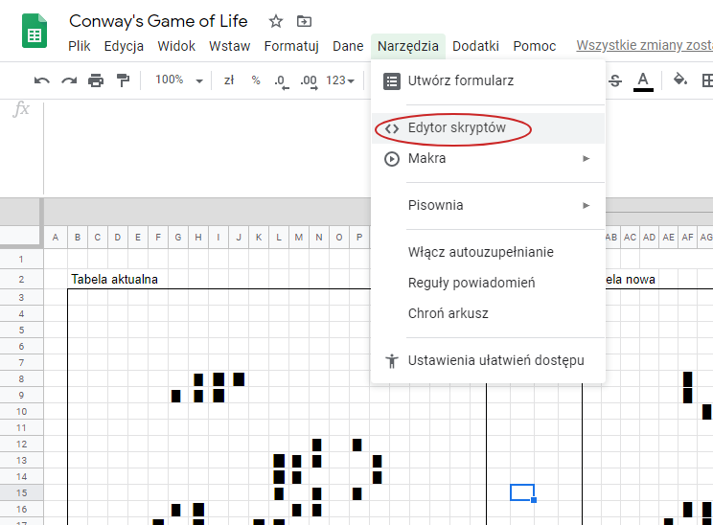This screenshot has height=525, width=713.
Task: Open the Dodatki menu
Action: tap(475, 46)
